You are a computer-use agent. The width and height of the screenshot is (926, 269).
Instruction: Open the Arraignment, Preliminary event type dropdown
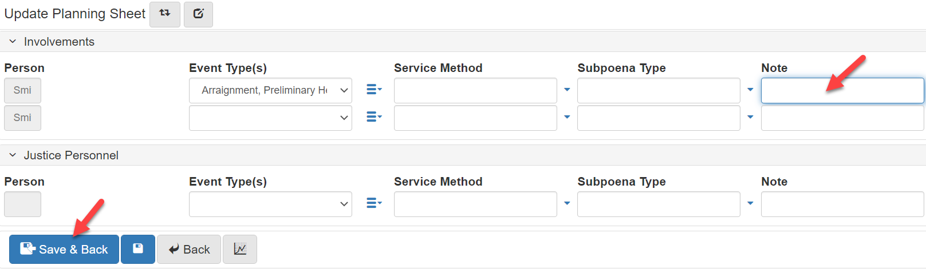point(270,90)
